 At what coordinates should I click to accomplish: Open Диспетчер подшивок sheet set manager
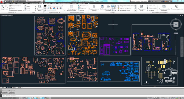pos(108,8)
